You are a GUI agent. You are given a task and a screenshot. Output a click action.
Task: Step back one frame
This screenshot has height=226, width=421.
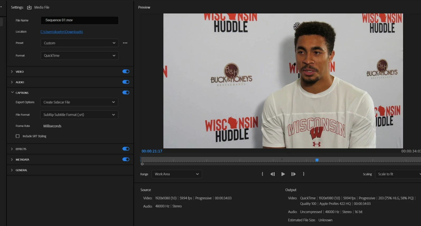272,174
